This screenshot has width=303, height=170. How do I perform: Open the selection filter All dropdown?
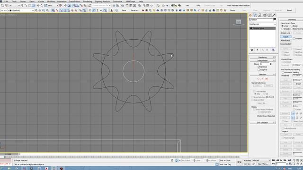[15, 6]
